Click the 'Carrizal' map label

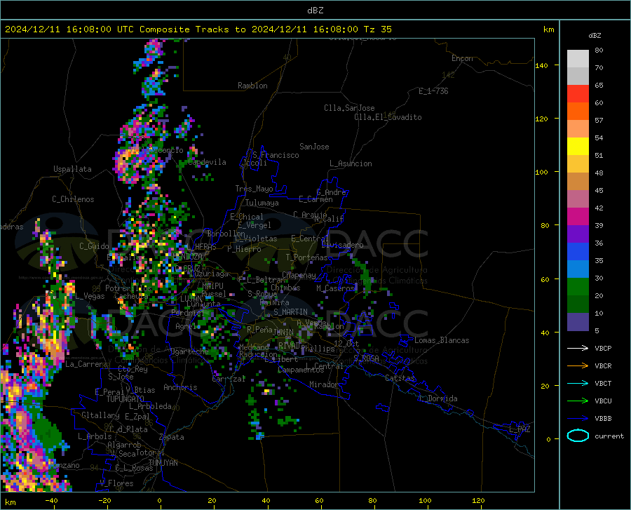[229, 379]
